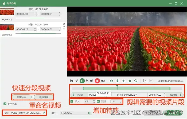This screenshot has height=119, width=187.
Task: Click the right trim handle on timeline
Action: click(170, 88)
